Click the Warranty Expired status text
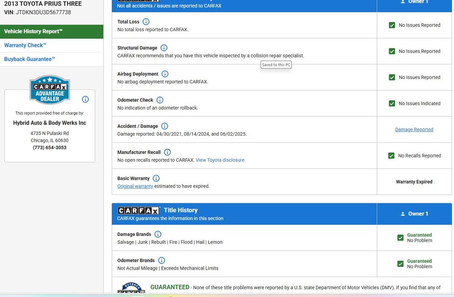This screenshot has width=454, height=297. click(414, 182)
